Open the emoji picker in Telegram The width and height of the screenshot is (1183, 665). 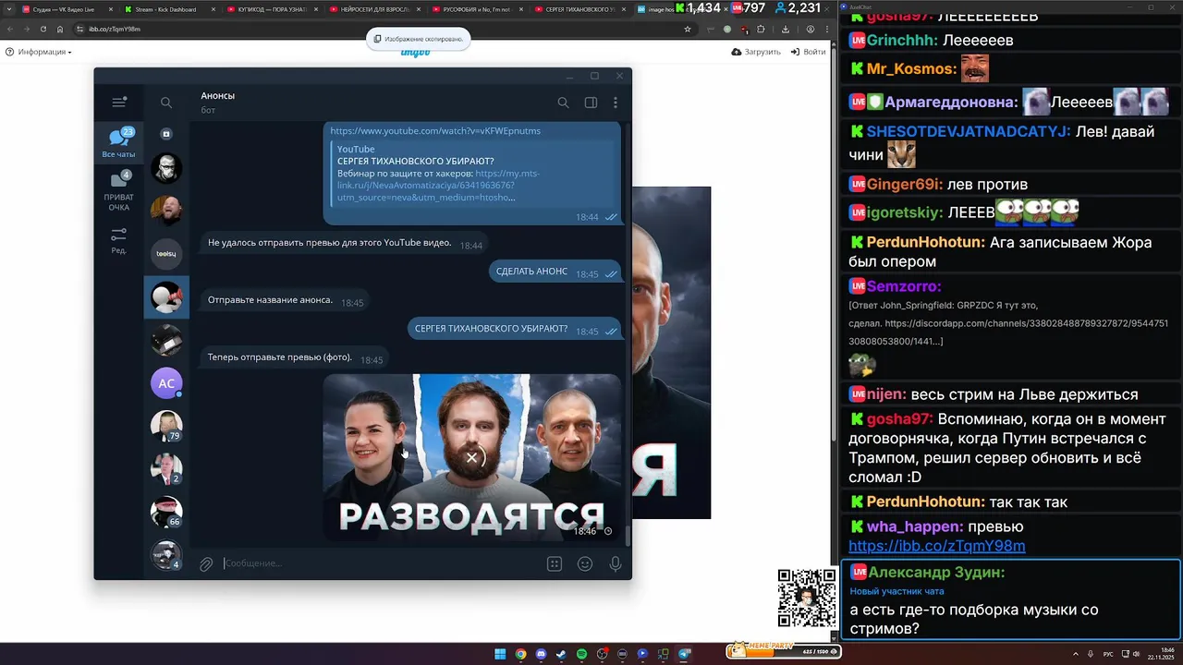pyautogui.click(x=585, y=563)
